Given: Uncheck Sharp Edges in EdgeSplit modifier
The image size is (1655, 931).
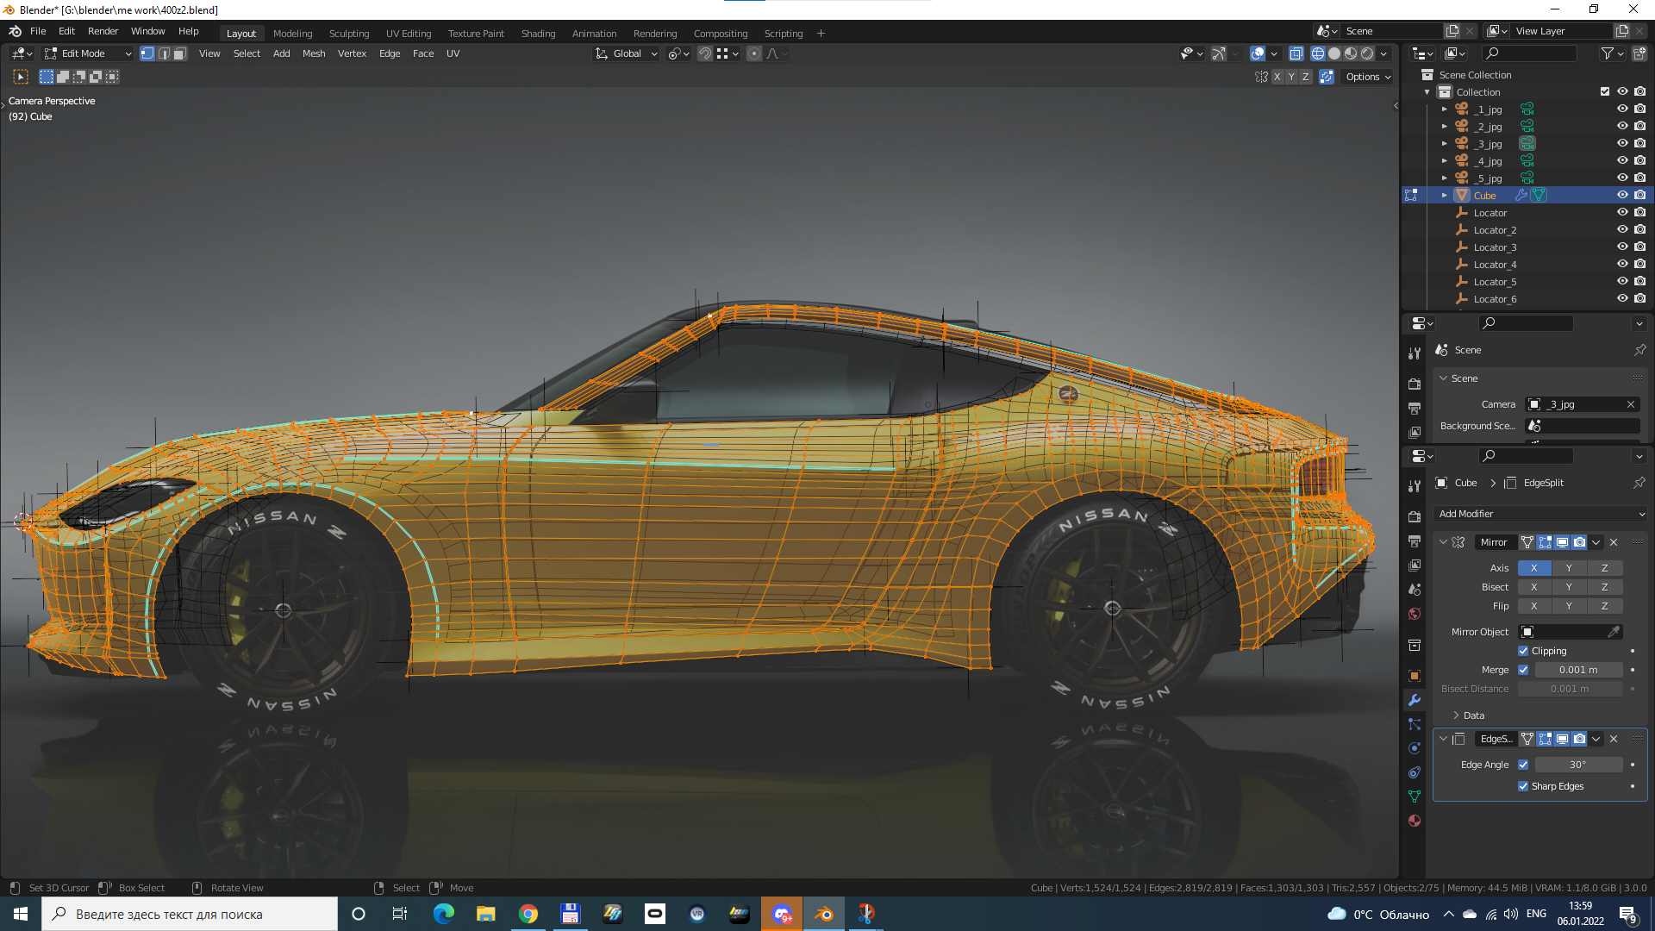Looking at the screenshot, I should click(x=1523, y=786).
